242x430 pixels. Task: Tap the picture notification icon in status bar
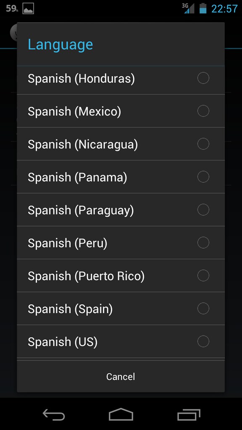click(x=28, y=8)
